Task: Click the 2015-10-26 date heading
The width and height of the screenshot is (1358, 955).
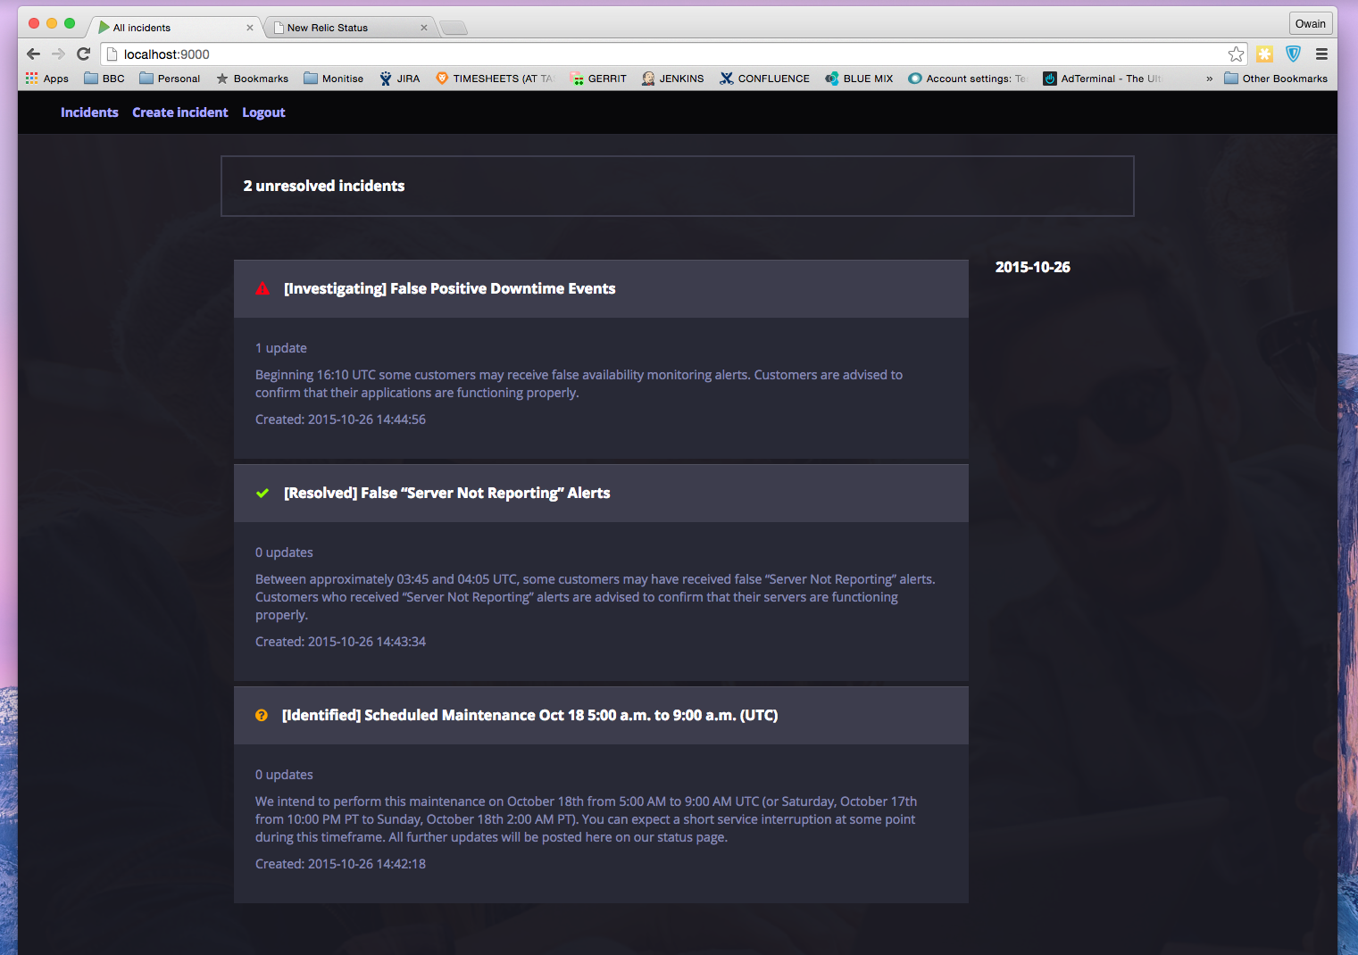Action: [1033, 267]
